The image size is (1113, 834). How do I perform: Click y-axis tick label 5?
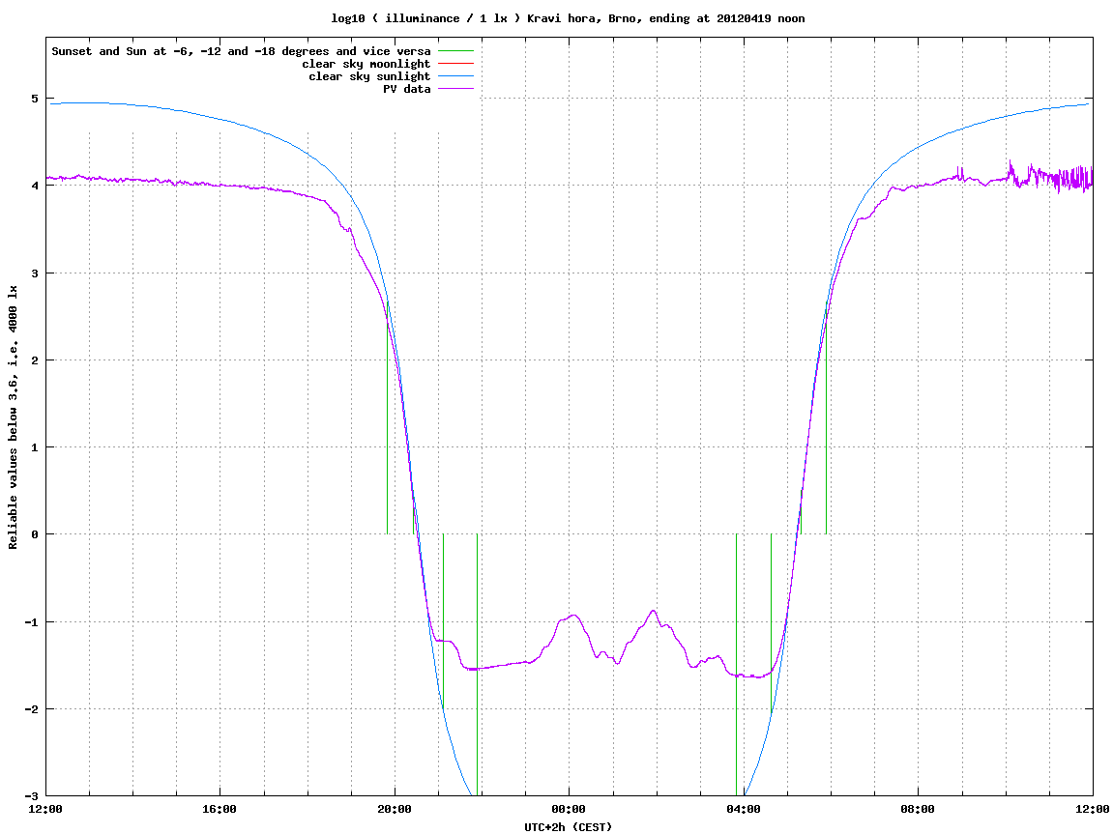(35, 99)
